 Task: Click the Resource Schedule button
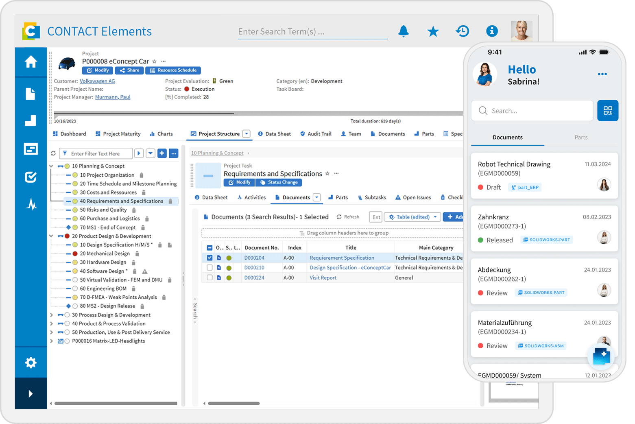173,70
